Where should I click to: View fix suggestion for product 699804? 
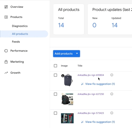[x=100, y=84]
